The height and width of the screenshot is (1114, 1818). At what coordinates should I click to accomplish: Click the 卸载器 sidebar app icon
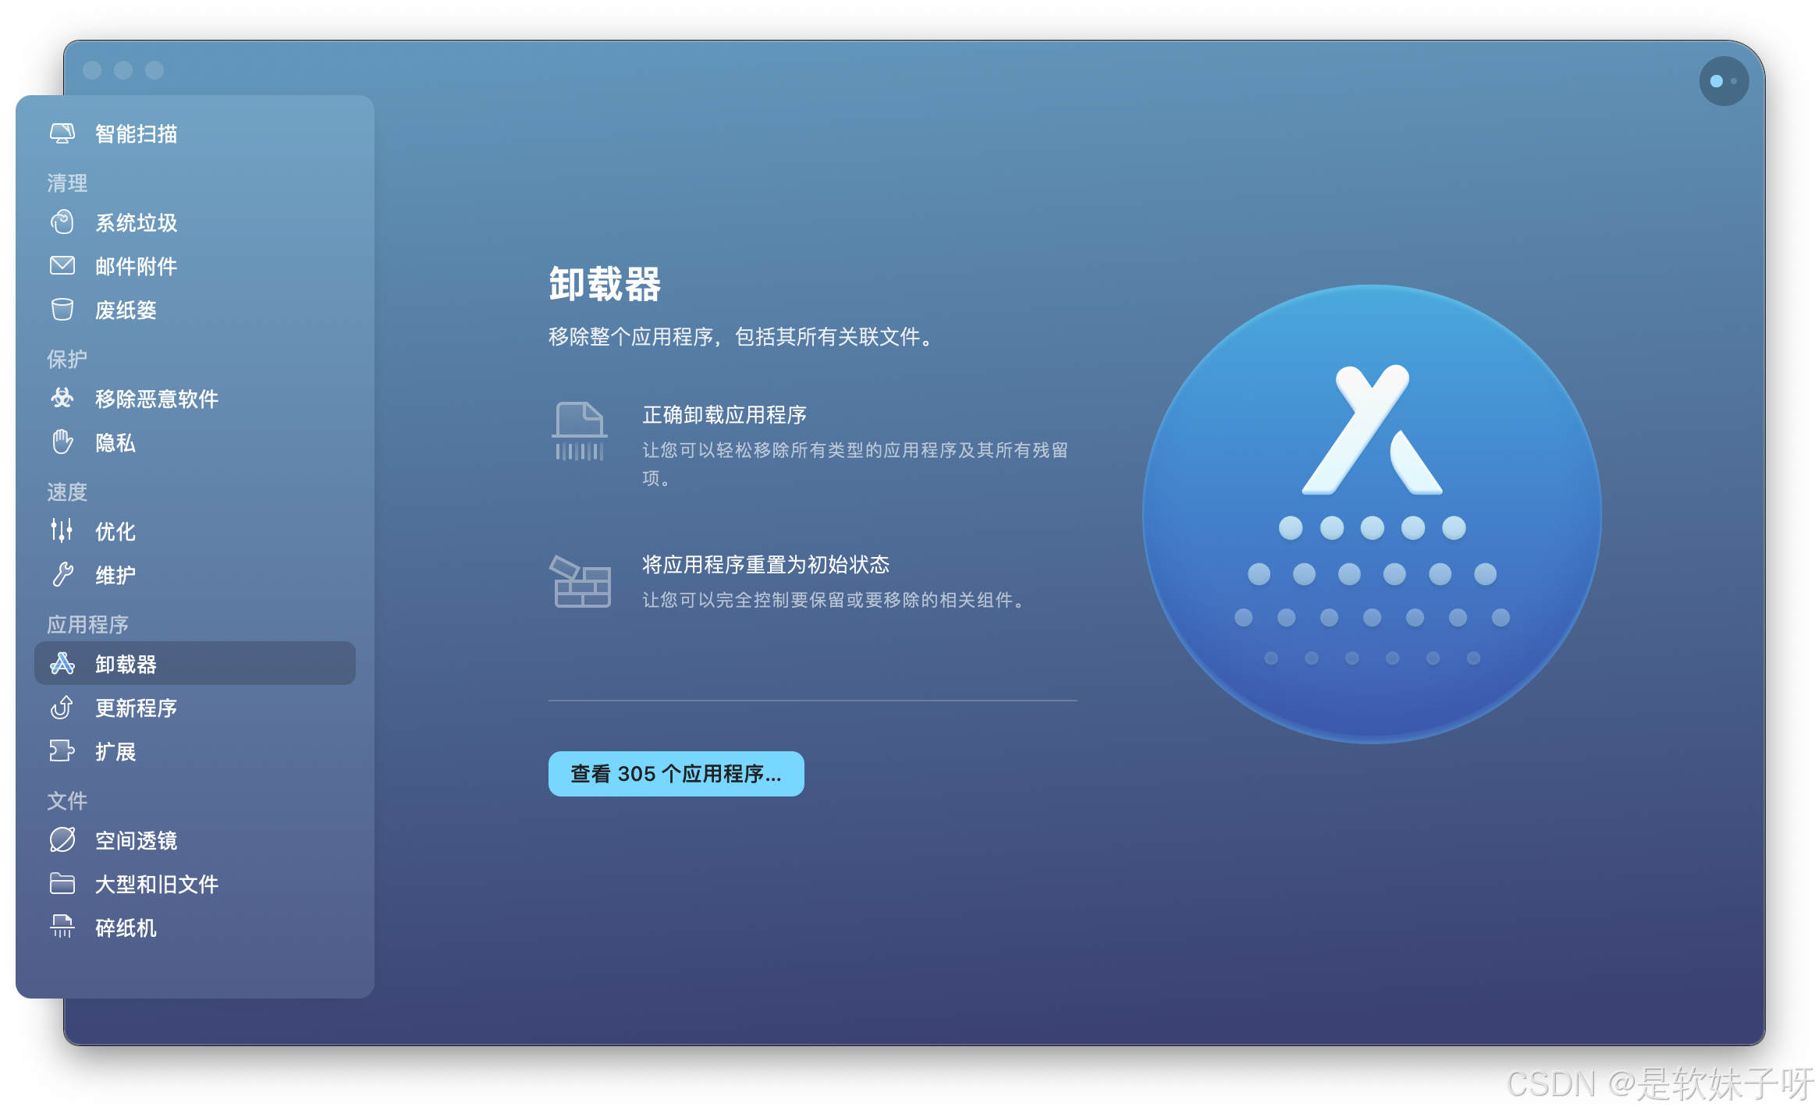point(62,664)
